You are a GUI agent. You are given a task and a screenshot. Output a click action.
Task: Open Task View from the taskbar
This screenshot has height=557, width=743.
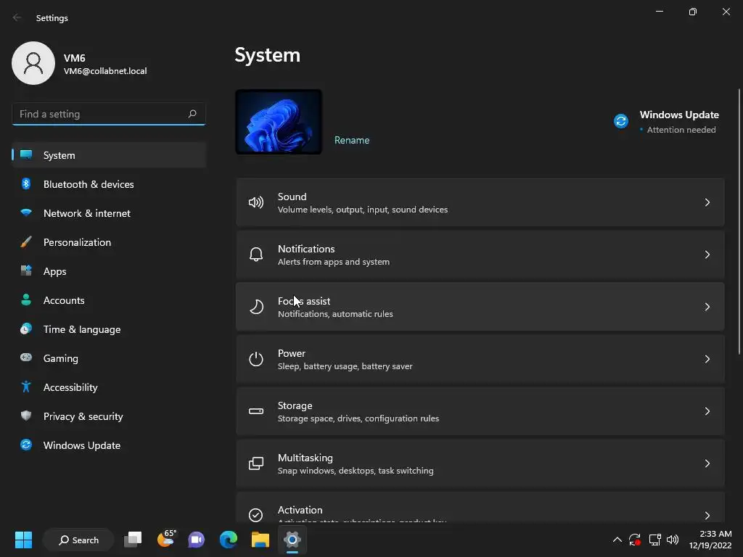[133, 540]
